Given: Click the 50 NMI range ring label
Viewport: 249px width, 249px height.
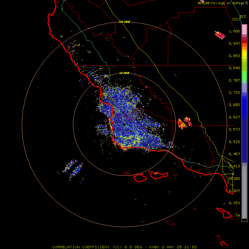Looking at the screenshot, I should click(124, 73).
